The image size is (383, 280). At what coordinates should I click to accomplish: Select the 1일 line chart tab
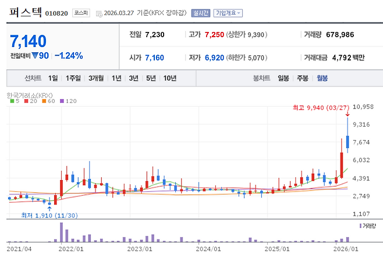pos(53,78)
